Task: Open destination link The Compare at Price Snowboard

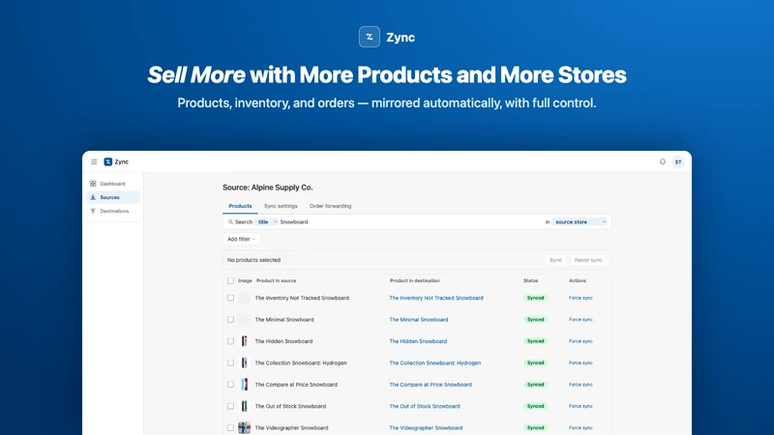Action: point(431,385)
